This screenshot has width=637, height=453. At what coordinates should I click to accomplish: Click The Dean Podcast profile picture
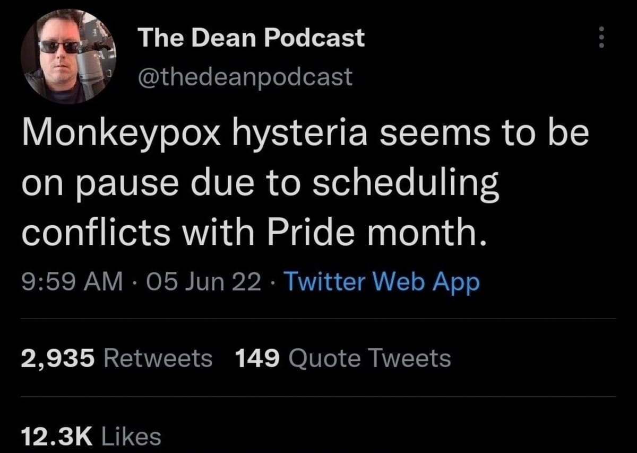click(x=67, y=56)
